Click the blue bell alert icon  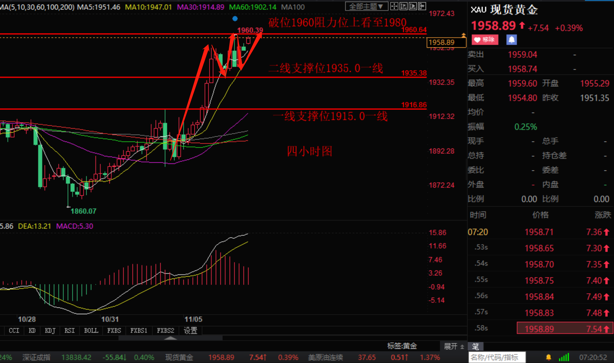coord(511,40)
